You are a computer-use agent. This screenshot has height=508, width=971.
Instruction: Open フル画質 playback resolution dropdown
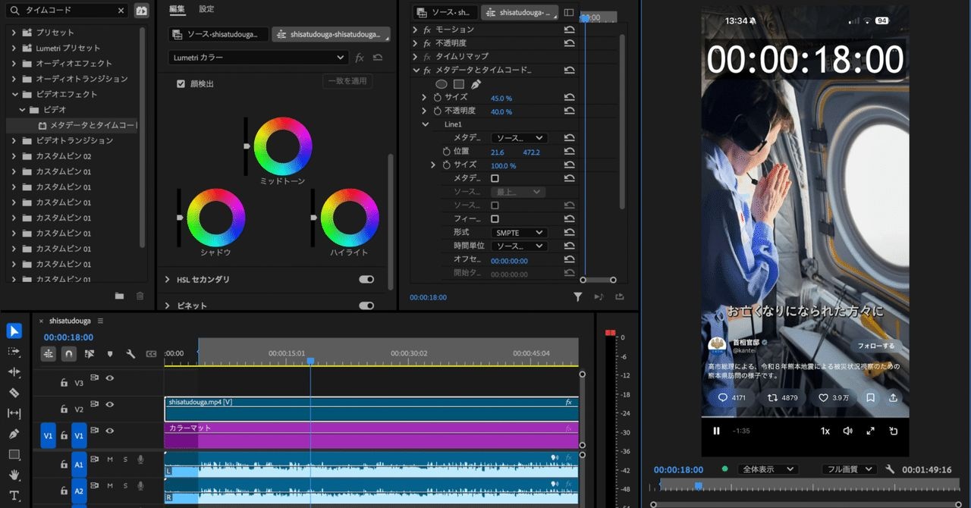[849, 469]
